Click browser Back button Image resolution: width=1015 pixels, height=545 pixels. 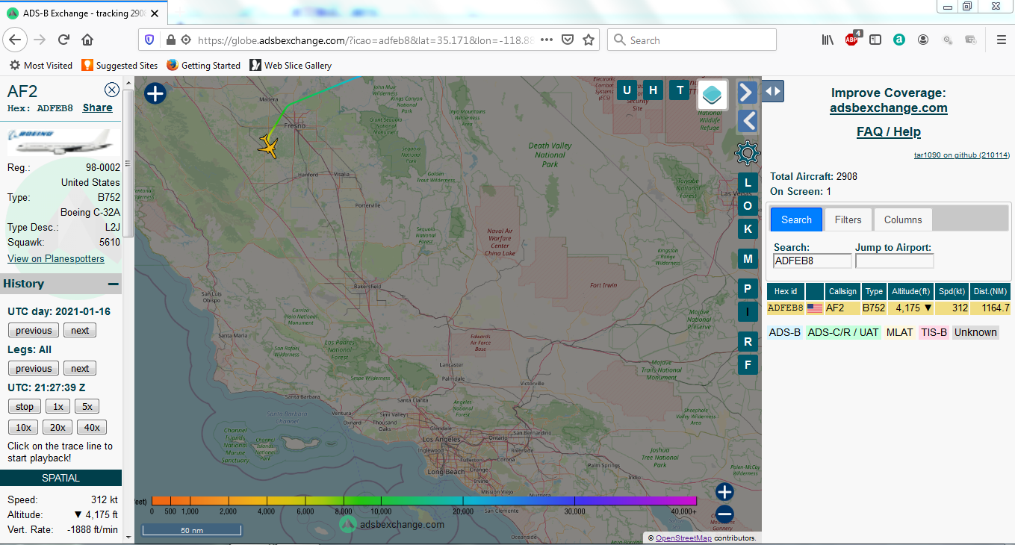coord(16,40)
